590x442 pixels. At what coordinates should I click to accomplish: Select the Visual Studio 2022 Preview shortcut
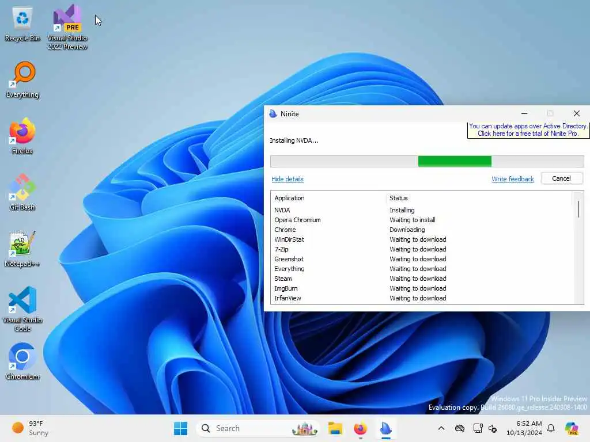tap(67, 27)
